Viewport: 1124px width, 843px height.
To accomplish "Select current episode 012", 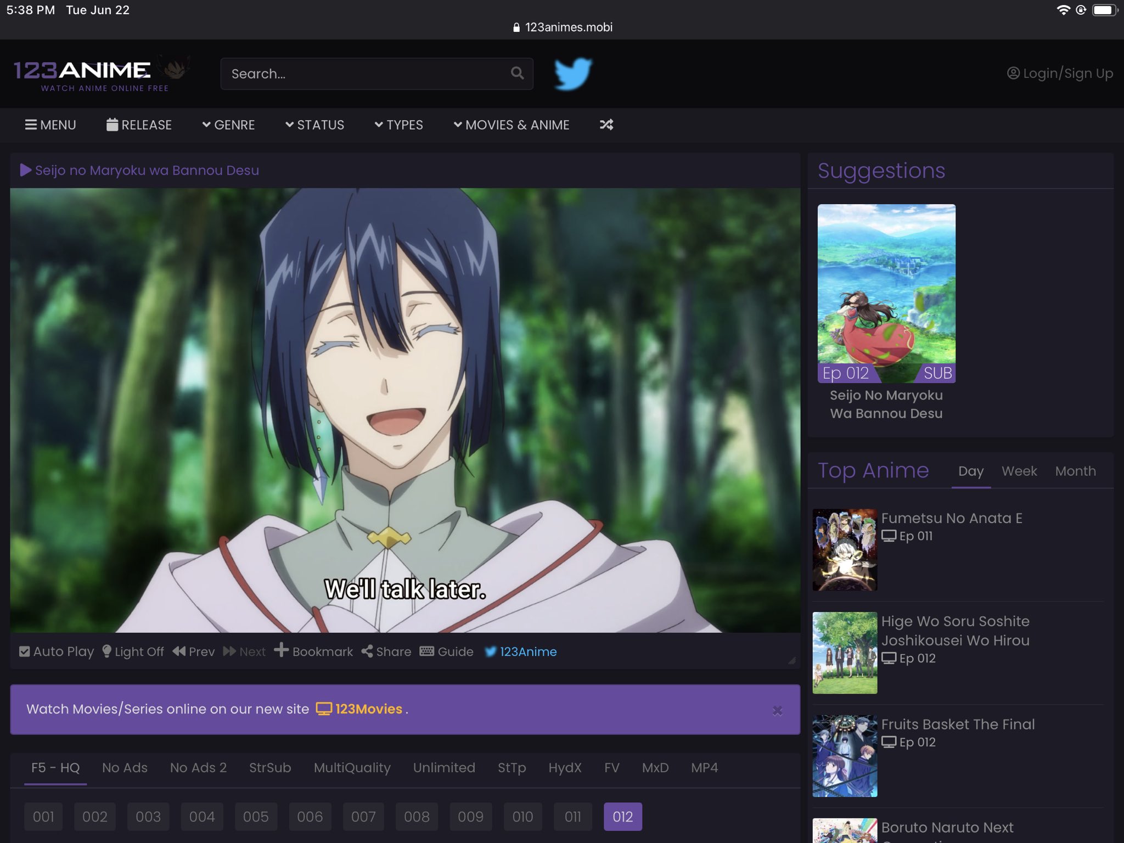I will [x=623, y=817].
